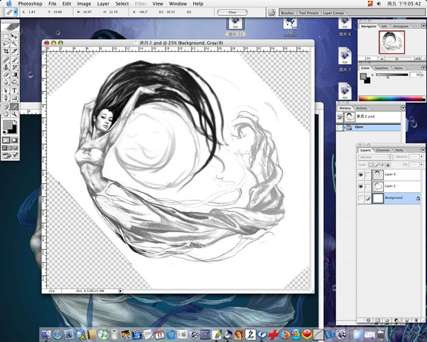Open the Layers panel flyout menu arrow
Image resolution: width=427 pixels, height=342 pixels.
click(423, 150)
